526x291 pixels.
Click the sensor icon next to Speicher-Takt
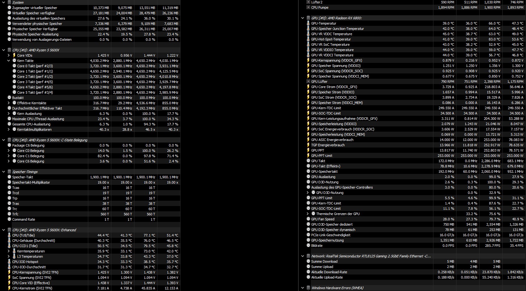coord(9,177)
